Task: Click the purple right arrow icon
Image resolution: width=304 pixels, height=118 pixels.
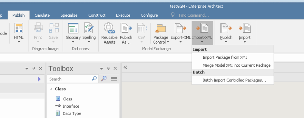Action: (x=39, y=79)
